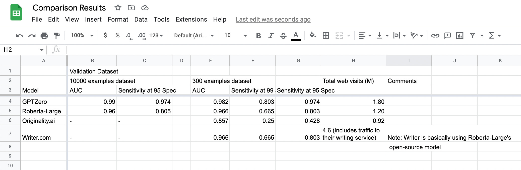Screen dimensions: 521x170
Task: Select the cell with value 0.857
Action: click(x=210, y=121)
